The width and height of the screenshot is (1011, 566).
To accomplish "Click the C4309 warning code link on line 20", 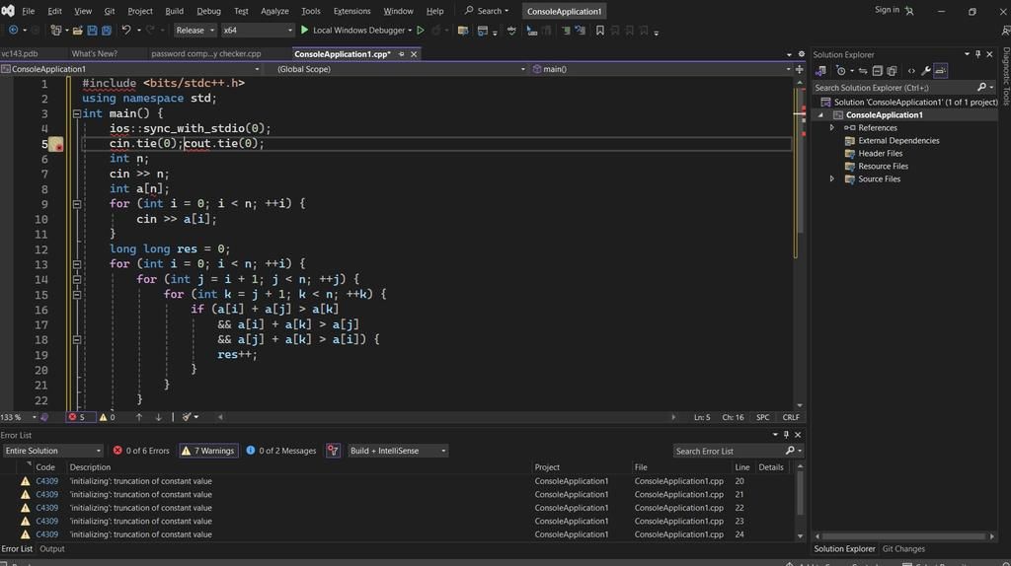I will (x=46, y=481).
